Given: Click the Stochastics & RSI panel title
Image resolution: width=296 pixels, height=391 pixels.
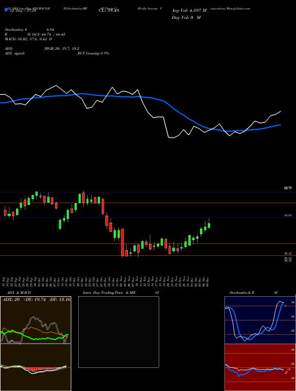Looking at the screenshot, I should [253, 293].
